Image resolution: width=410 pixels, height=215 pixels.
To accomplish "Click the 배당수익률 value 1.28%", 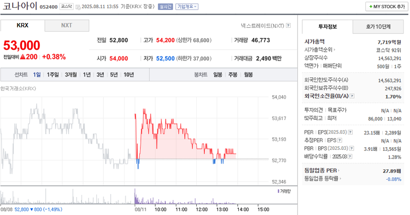I will tap(395, 157).
